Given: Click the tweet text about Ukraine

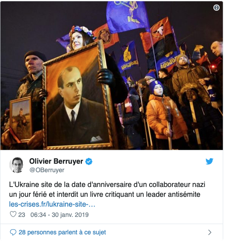Looking at the screenshot, I should tap(107, 189).
